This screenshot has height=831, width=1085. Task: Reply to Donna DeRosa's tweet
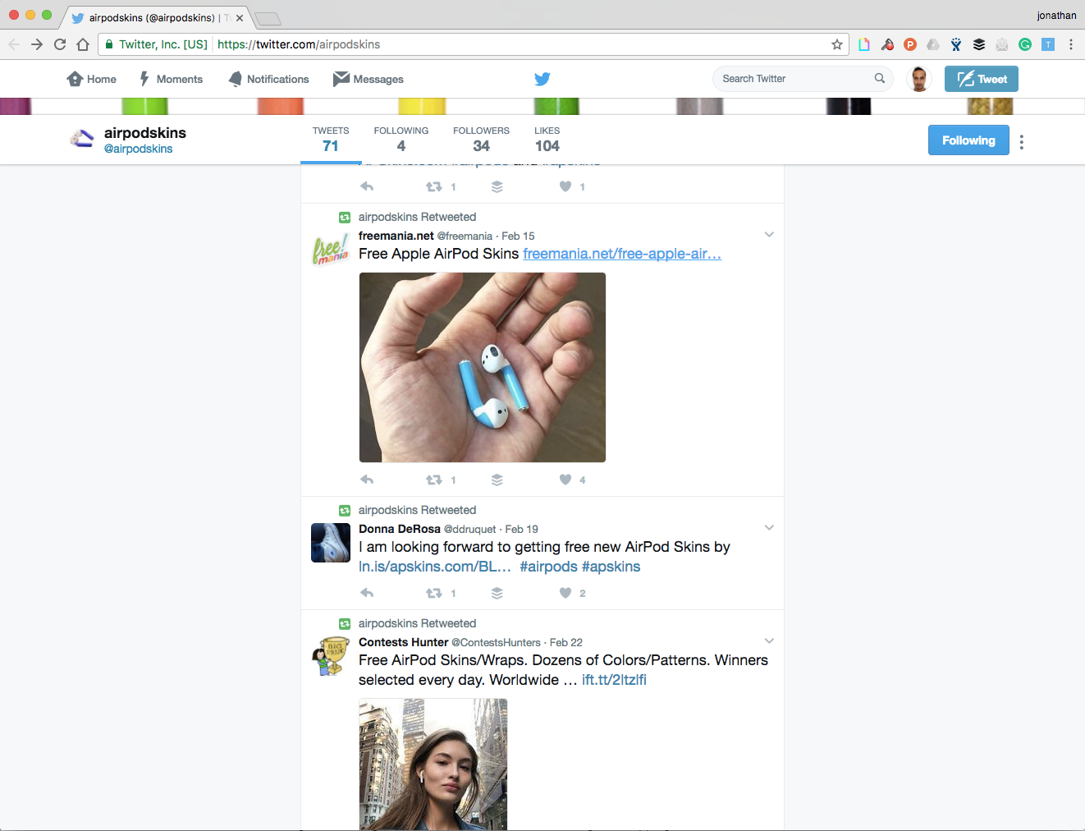[367, 593]
